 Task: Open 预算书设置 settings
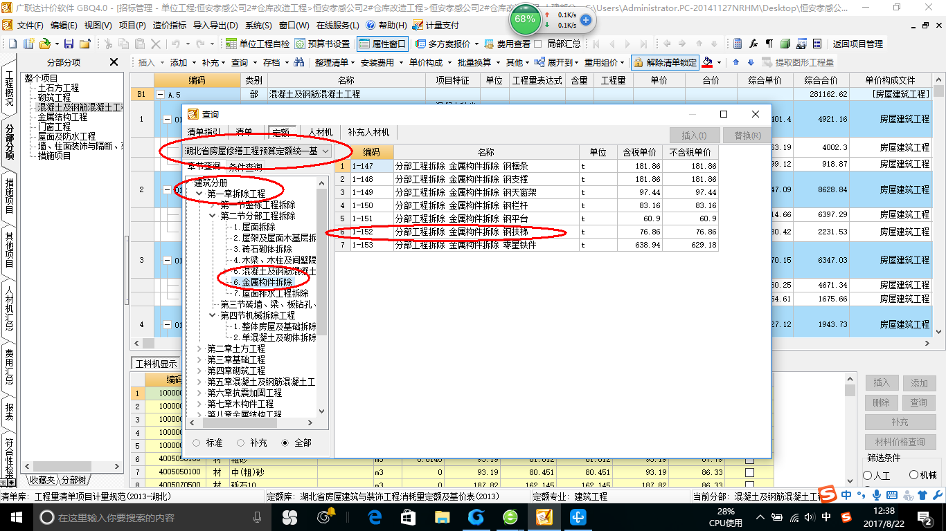point(322,44)
